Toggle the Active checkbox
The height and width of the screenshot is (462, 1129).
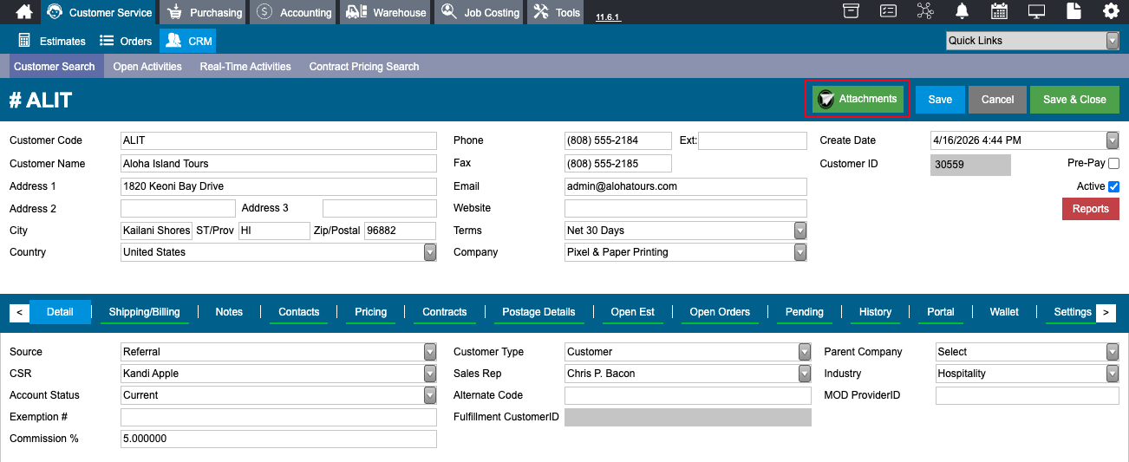pyautogui.click(x=1113, y=186)
